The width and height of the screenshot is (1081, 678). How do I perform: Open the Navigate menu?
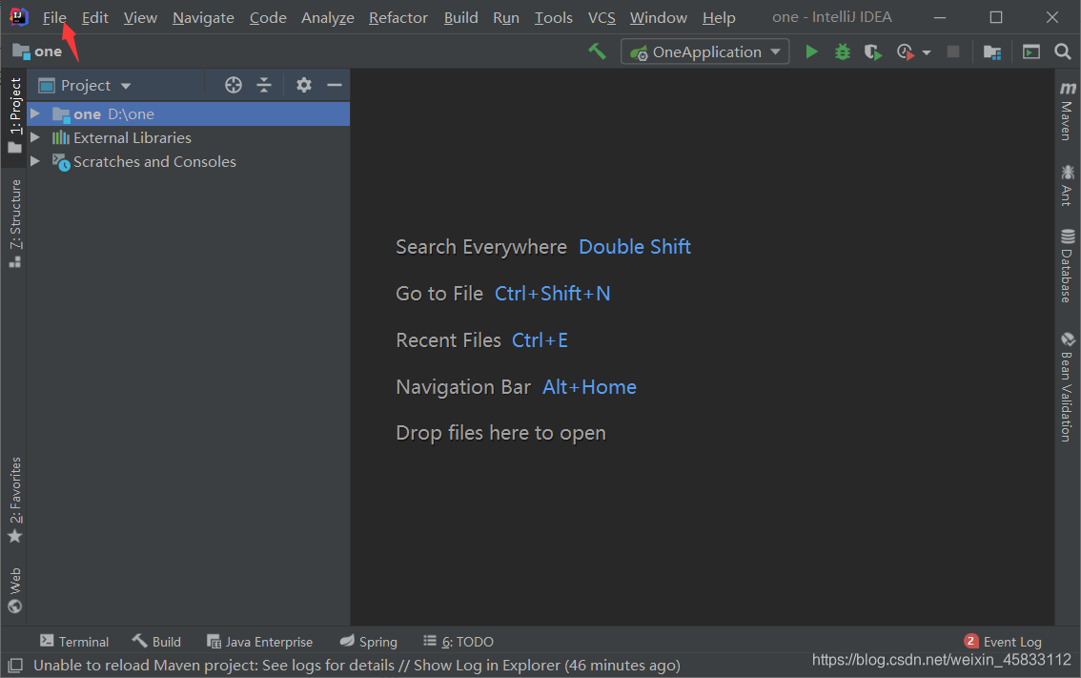203,17
